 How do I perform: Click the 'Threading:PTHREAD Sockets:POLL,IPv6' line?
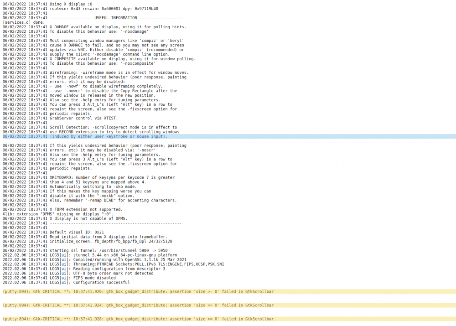click(113, 264)
